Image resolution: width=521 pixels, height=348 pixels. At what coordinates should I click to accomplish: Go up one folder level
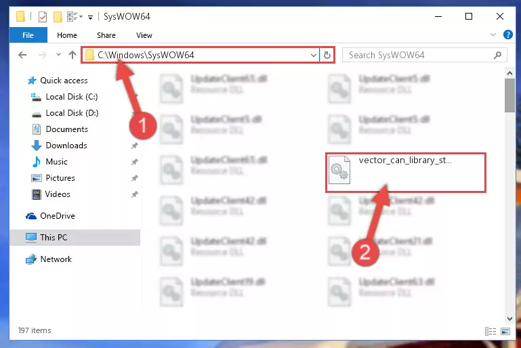click(72, 55)
